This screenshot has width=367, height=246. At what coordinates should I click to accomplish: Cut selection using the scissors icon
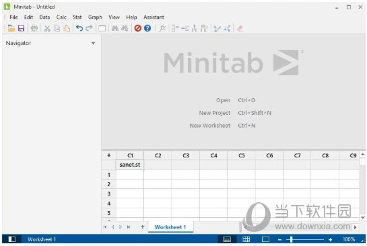click(47, 28)
